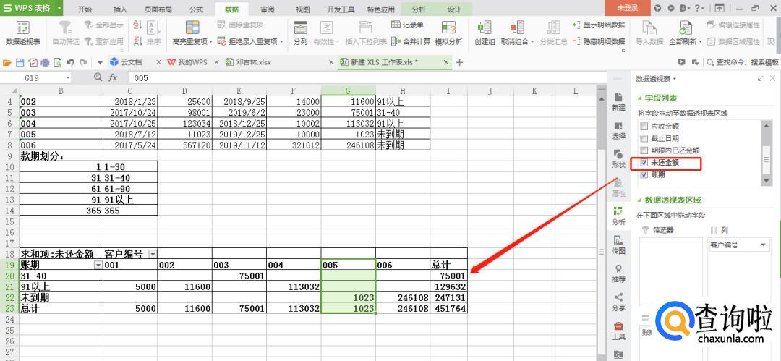Click the 创建组 create group icon
The width and height of the screenshot is (781, 361).
coord(484,27)
